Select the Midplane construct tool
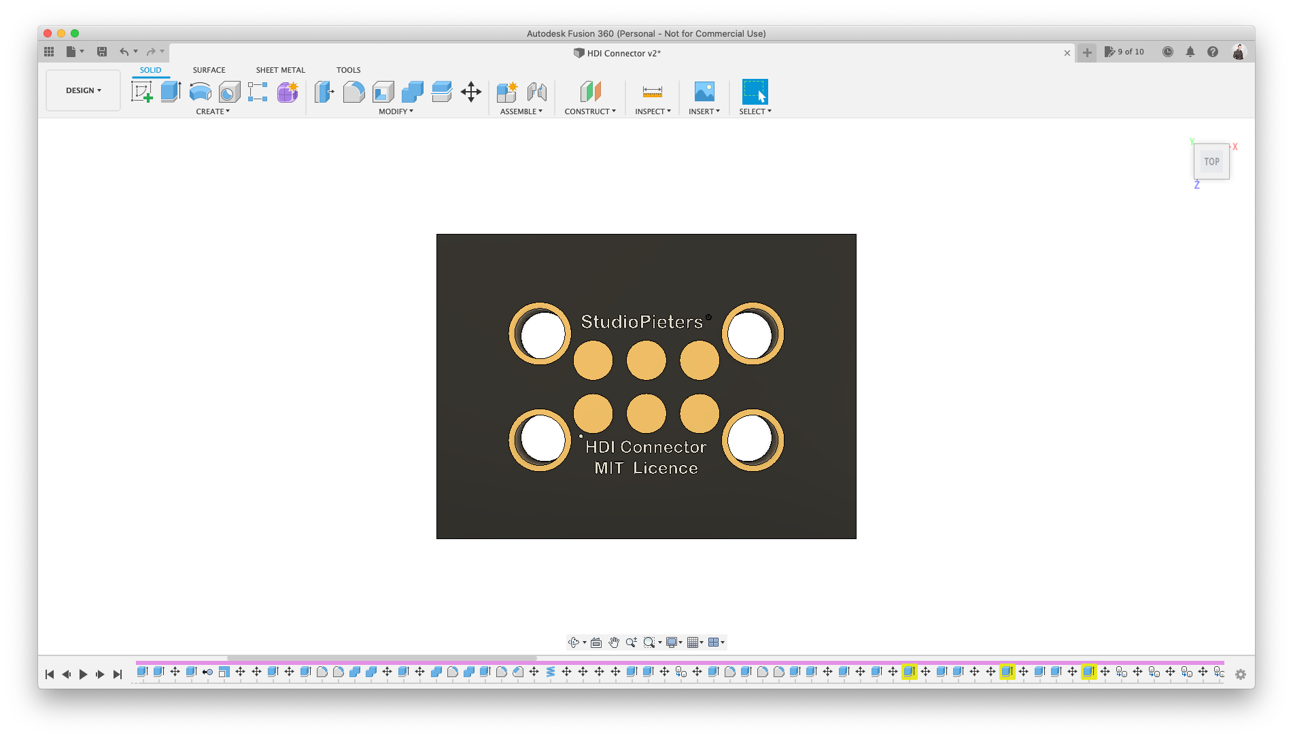The width and height of the screenshot is (1293, 739). pos(590,92)
